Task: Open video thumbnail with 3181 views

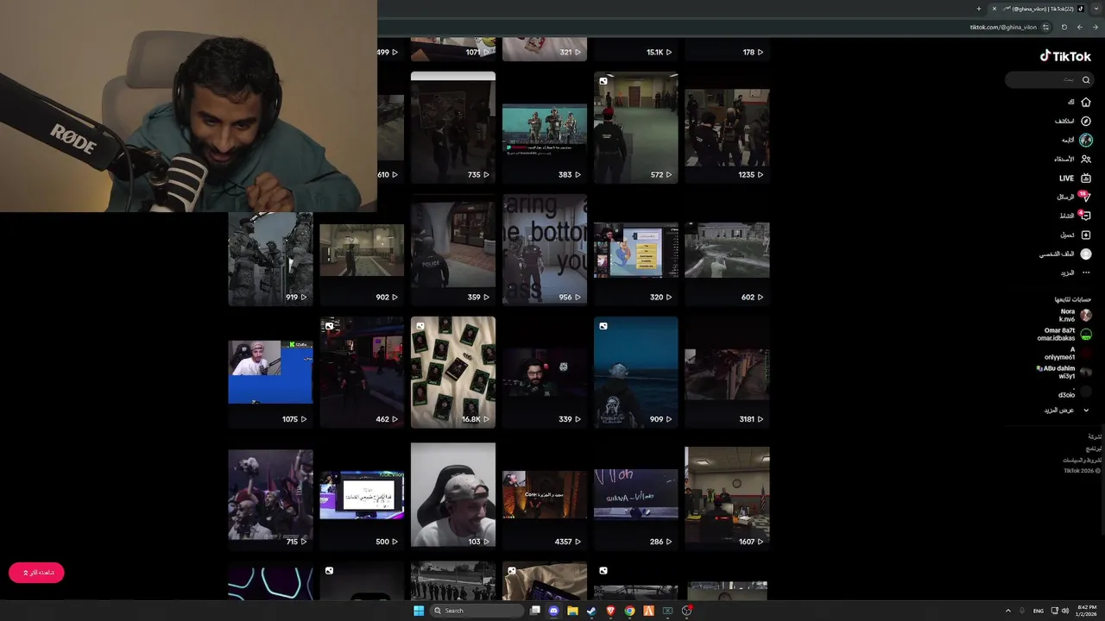Action: coord(727,372)
